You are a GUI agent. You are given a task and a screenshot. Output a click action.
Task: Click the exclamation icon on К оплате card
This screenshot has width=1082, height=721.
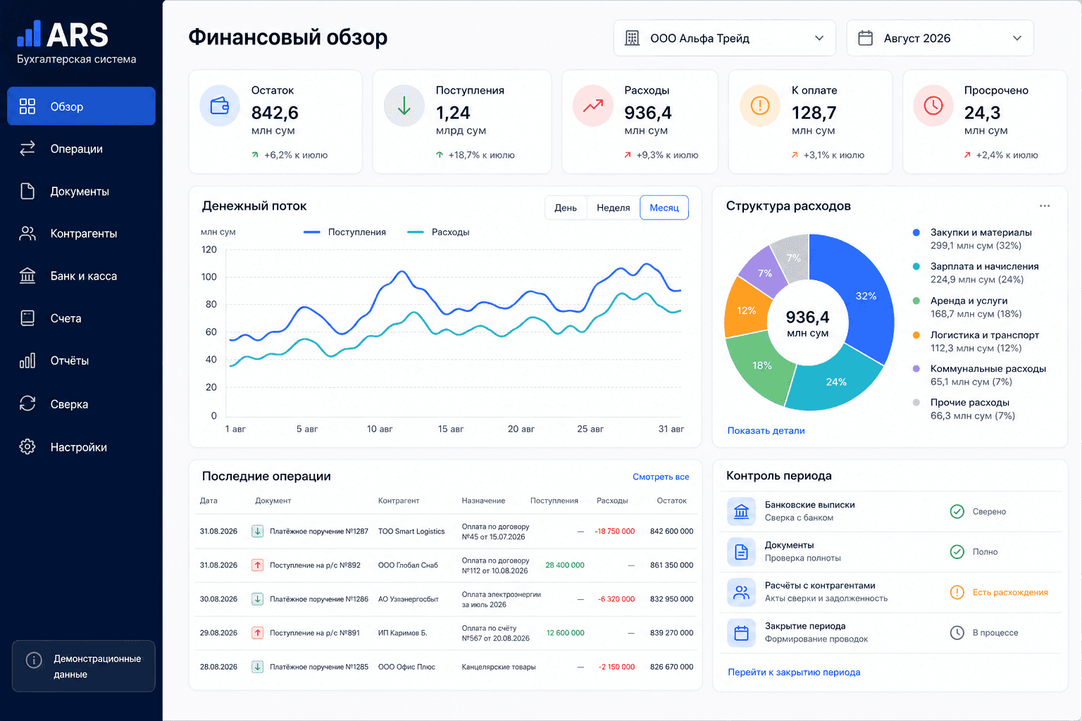tap(760, 106)
